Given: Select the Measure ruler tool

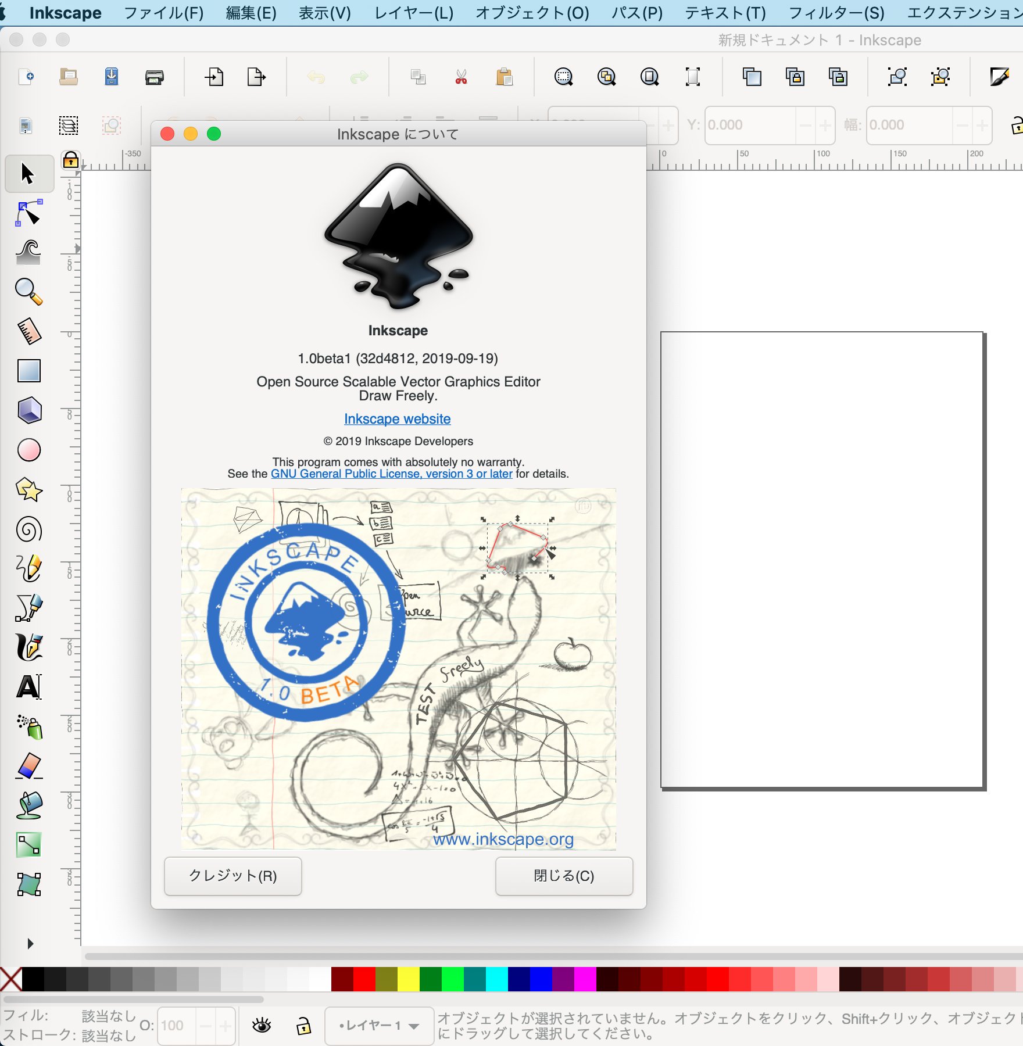Looking at the screenshot, I should click(28, 331).
